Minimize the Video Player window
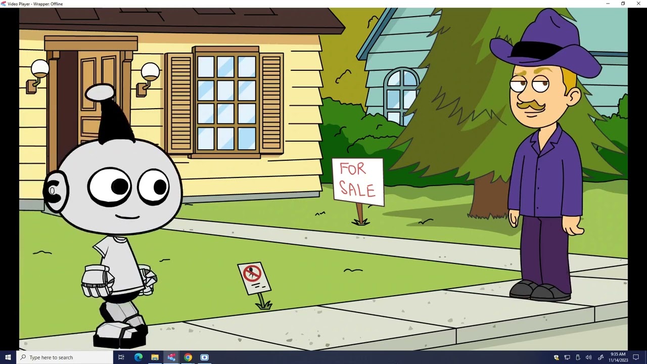Image resolution: width=647 pixels, height=364 pixels. [x=608, y=4]
